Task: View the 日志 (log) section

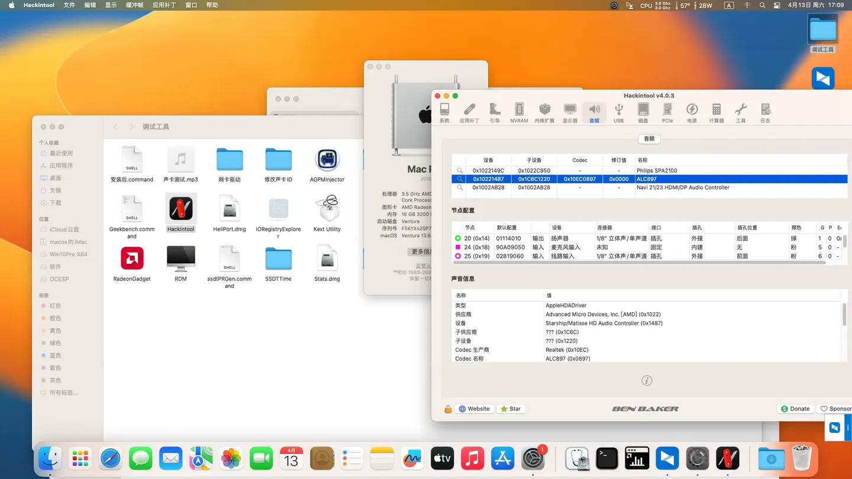Action: (x=766, y=112)
